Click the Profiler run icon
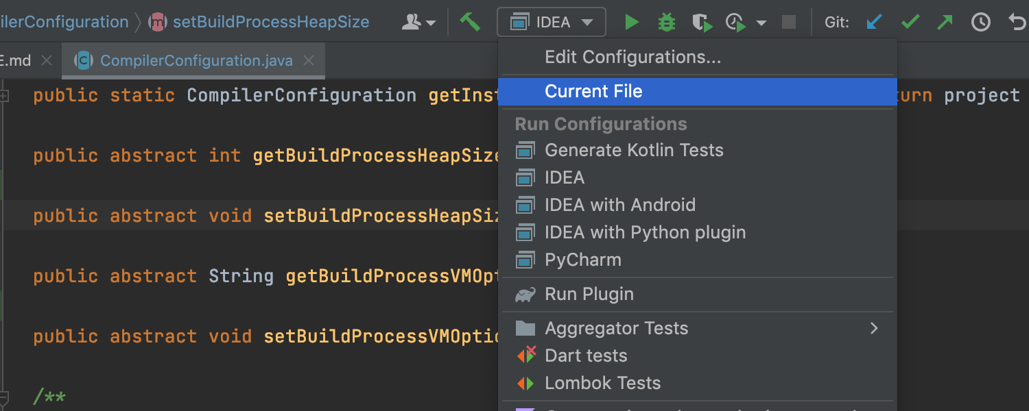 pos(736,23)
